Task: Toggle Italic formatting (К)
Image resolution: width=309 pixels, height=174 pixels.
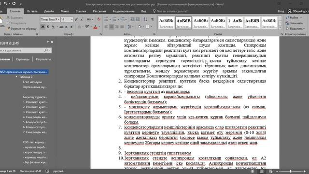Action: pyautogui.click(x=48, y=27)
